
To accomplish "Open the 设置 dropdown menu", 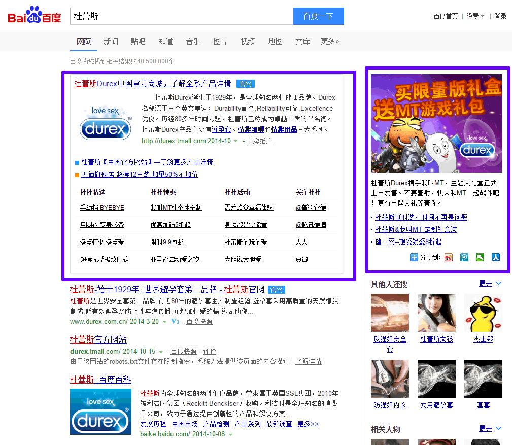I will (x=475, y=16).
